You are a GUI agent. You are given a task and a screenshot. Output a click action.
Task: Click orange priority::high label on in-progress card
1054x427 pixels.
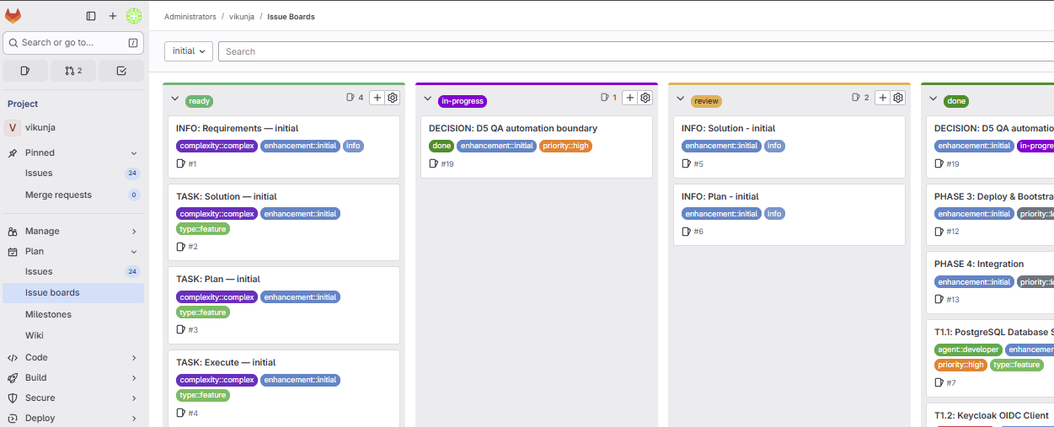[x=565, y=146]
